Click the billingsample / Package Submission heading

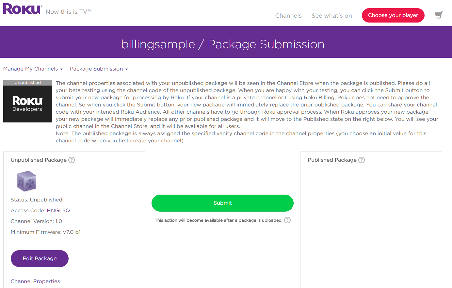pos(223,44)
